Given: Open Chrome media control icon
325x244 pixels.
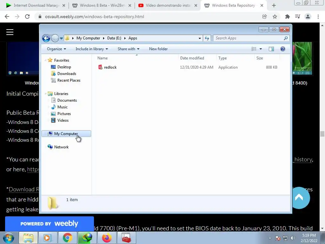Looking at the screenshot, I should click(298, 17).
